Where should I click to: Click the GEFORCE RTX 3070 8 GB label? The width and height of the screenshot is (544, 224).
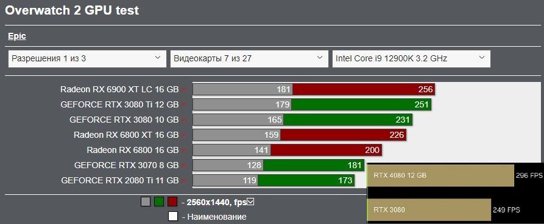[x=126, y=166]
